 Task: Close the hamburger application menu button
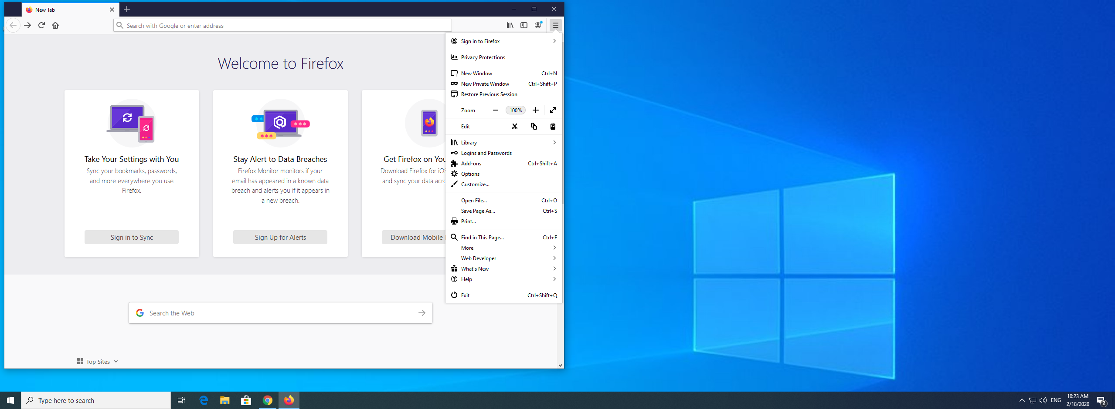pyautogui.click(x=555, y=25)
